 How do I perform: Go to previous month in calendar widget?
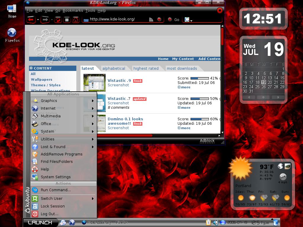pyautogui.click(x=249, y=97)
